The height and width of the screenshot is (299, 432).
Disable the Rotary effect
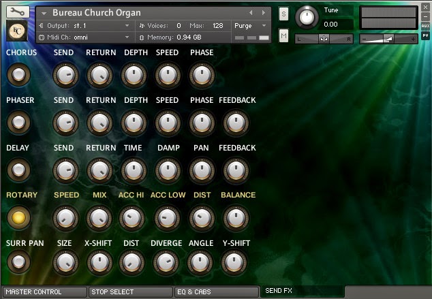[18, 217]
